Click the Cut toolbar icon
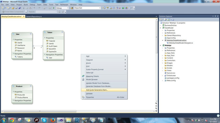The width and height of the screenshot is (220, 123). [24, 8]
